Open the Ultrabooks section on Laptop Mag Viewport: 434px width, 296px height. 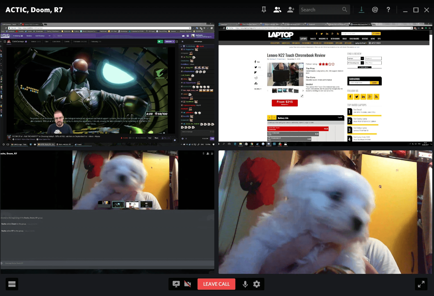tap(335, 39)
